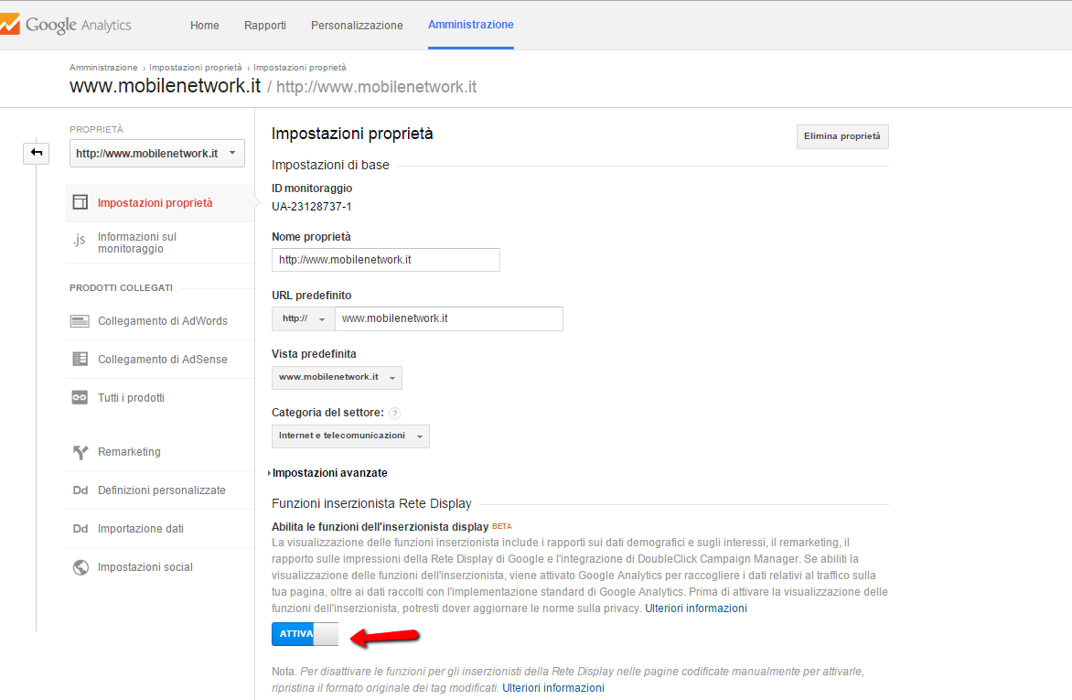Image resolution: width=1072 pixels, height=700 pixels.
Task: Open the http:// protocol dropdown
Action: tap(304, 318)
